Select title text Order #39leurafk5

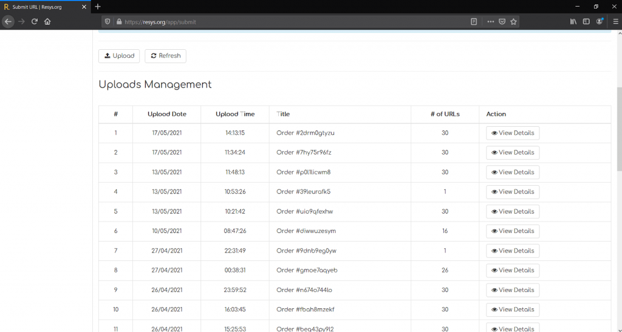pyautogui.click(x=304, y=192)
